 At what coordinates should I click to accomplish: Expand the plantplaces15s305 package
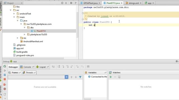point(25,34)
